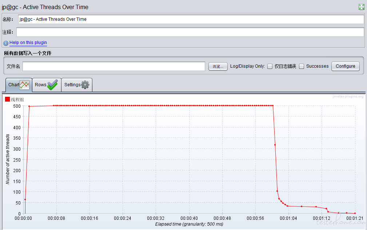
Task: Select the first data point near 65 threads
Action: (25, 199)
